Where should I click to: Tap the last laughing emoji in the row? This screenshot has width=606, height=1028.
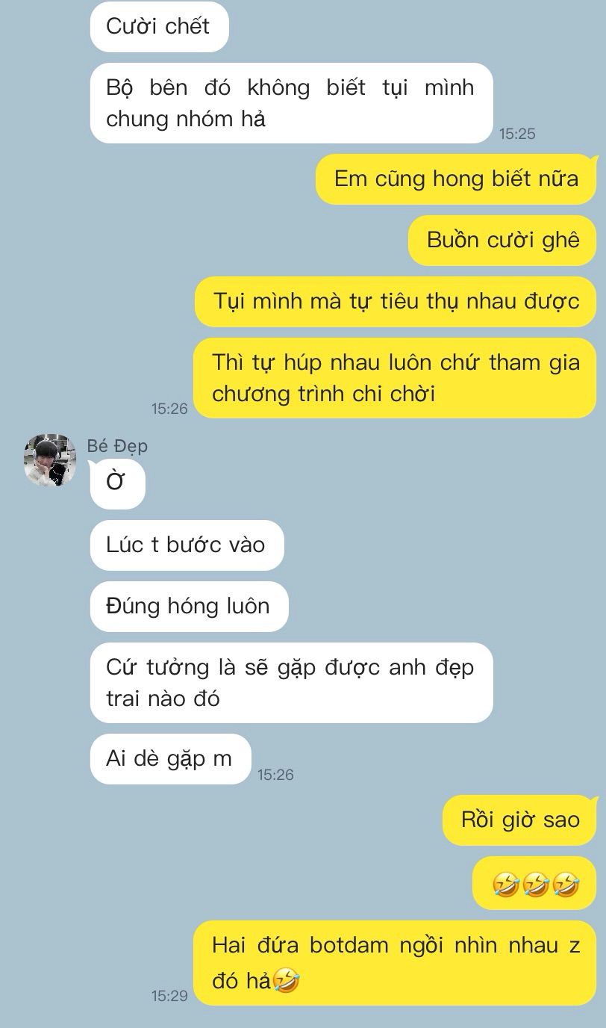click(566, 885)
